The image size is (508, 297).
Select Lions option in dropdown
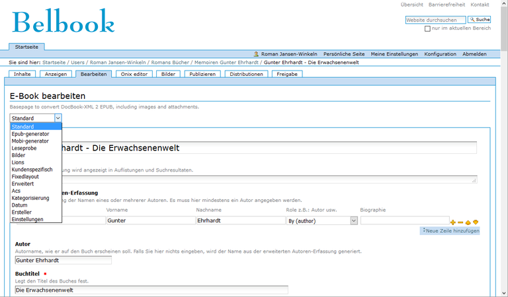(x=36, y=162)
